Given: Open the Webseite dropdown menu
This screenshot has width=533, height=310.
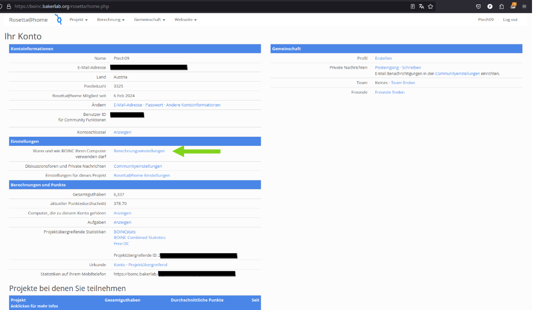Looking at the screenshot, I should tap(185, 20).
